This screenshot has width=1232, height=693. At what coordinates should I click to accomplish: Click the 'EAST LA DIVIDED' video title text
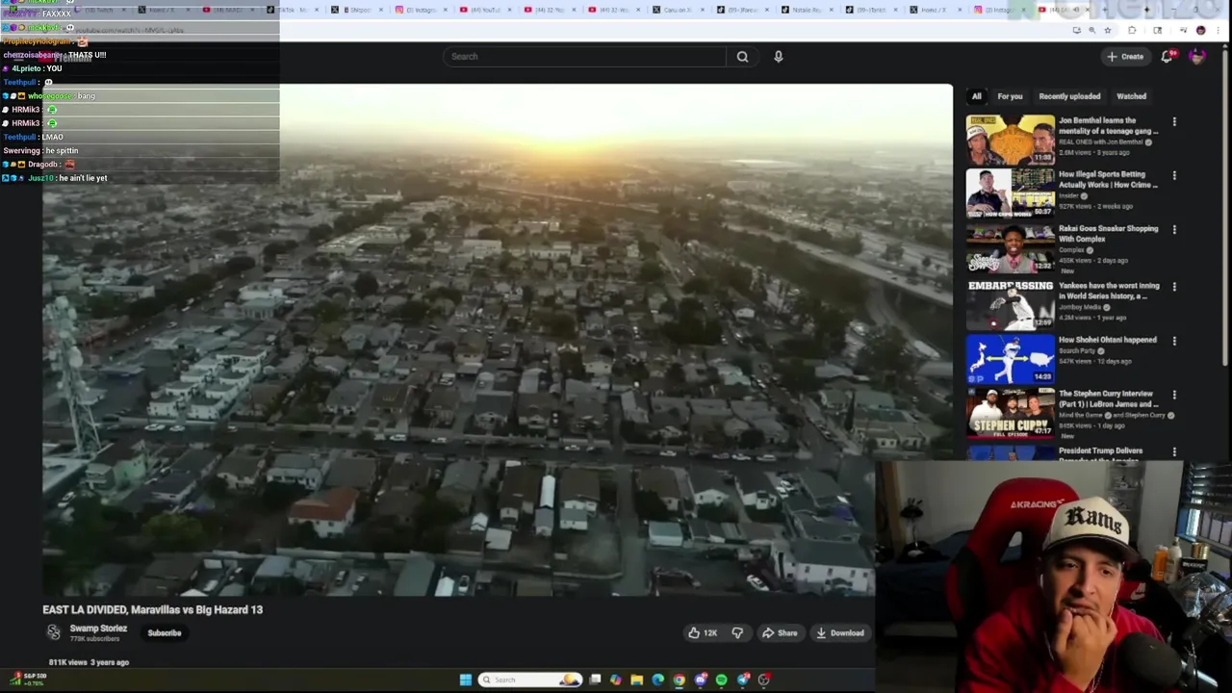coord(152,609)
